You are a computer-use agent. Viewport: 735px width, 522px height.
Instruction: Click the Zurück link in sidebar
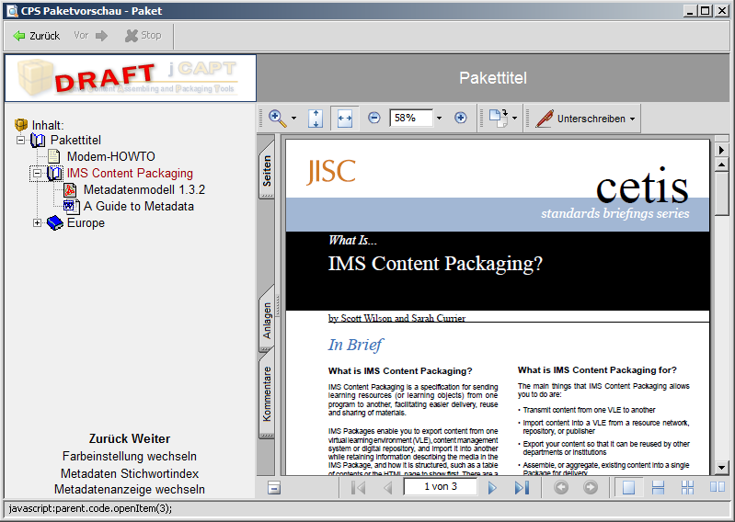point(106,438)
